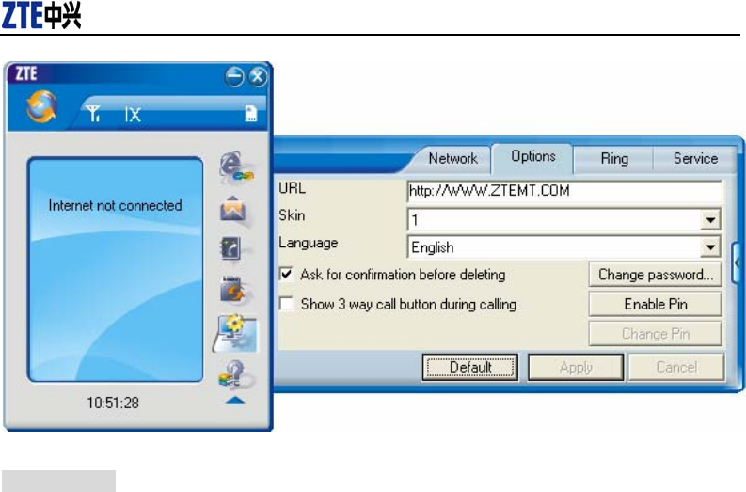
Task: Click the Internet not connected status text
Action: coord(115,206)
